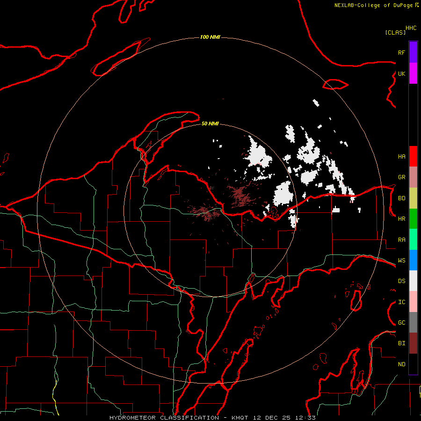The height and width of the screenshot is (421, 421).
Task: Click the DS white legend swatch
Action: coord(413,281)
